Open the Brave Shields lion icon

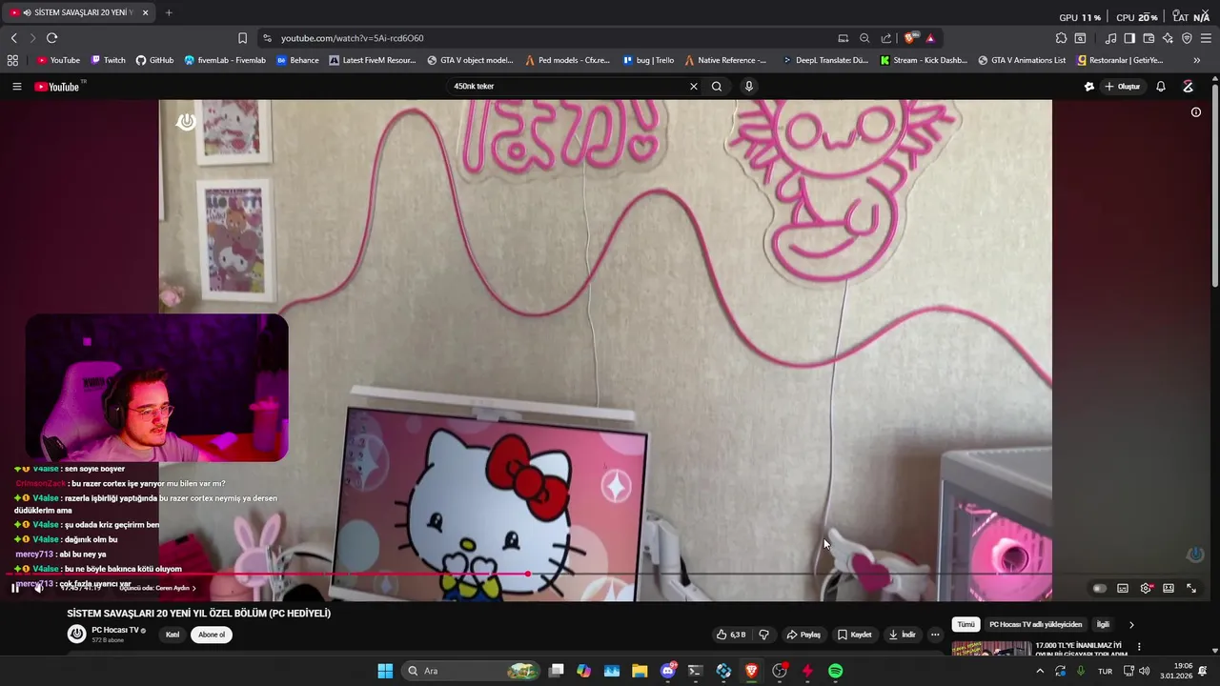[910, 38]
